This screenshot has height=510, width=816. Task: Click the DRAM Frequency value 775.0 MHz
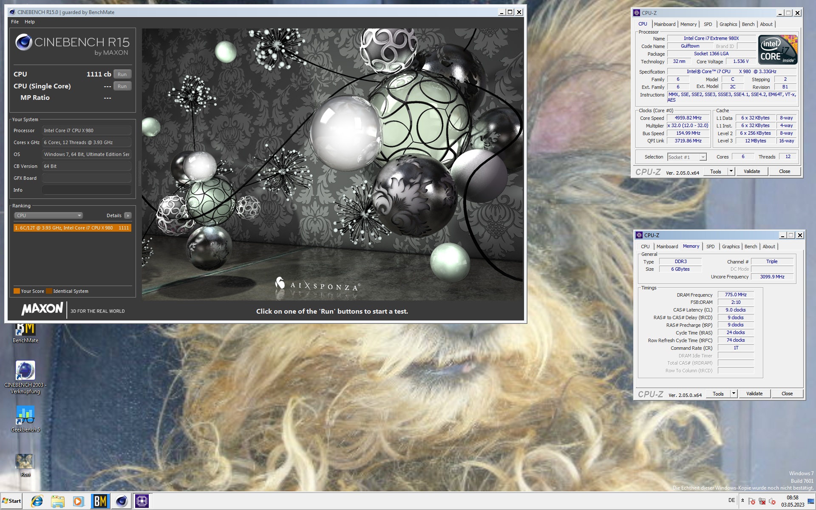pyautogui.click(x=736, y=295)
